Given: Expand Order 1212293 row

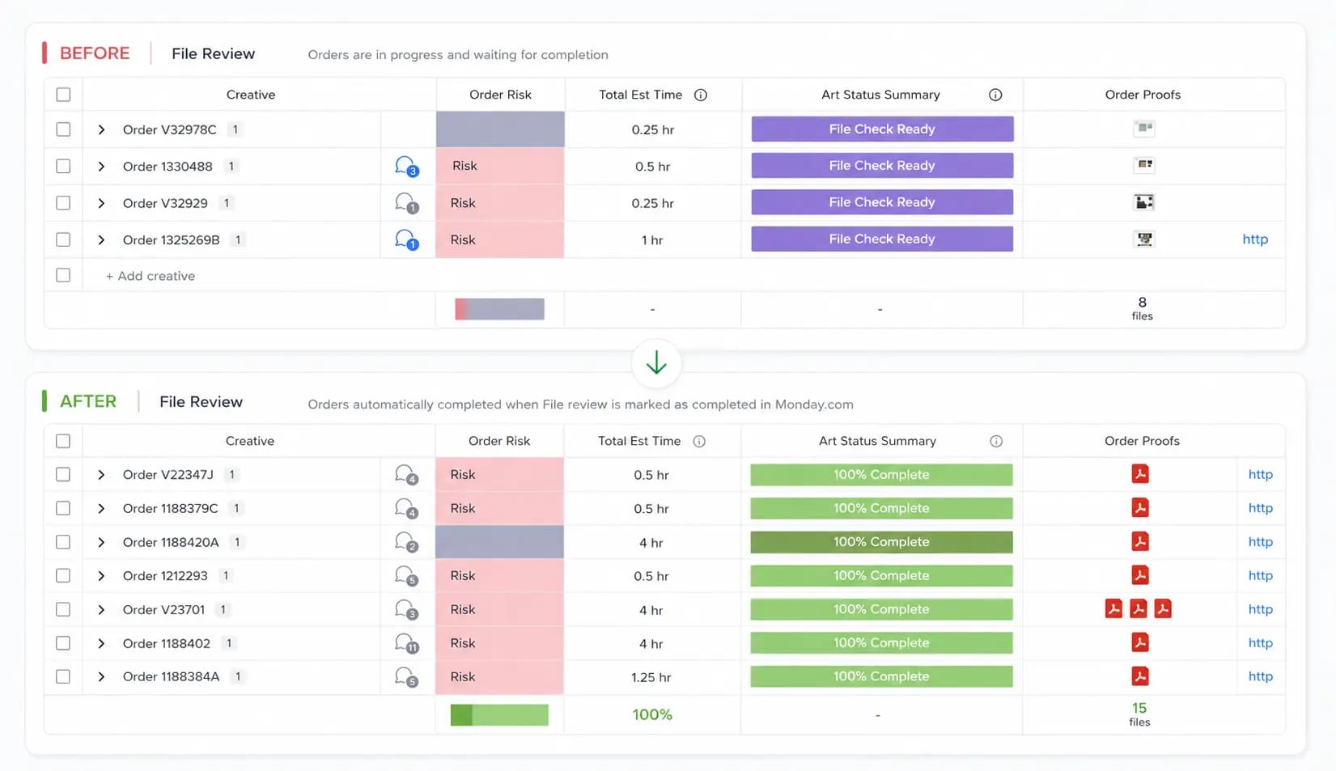Looking at the screenshot, I should [101, 576].
